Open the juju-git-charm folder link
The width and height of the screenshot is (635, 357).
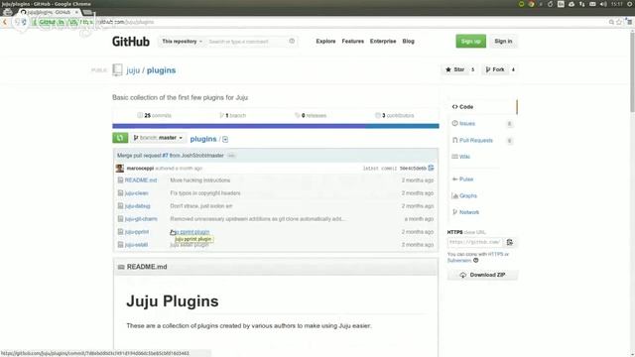[141, 219]
